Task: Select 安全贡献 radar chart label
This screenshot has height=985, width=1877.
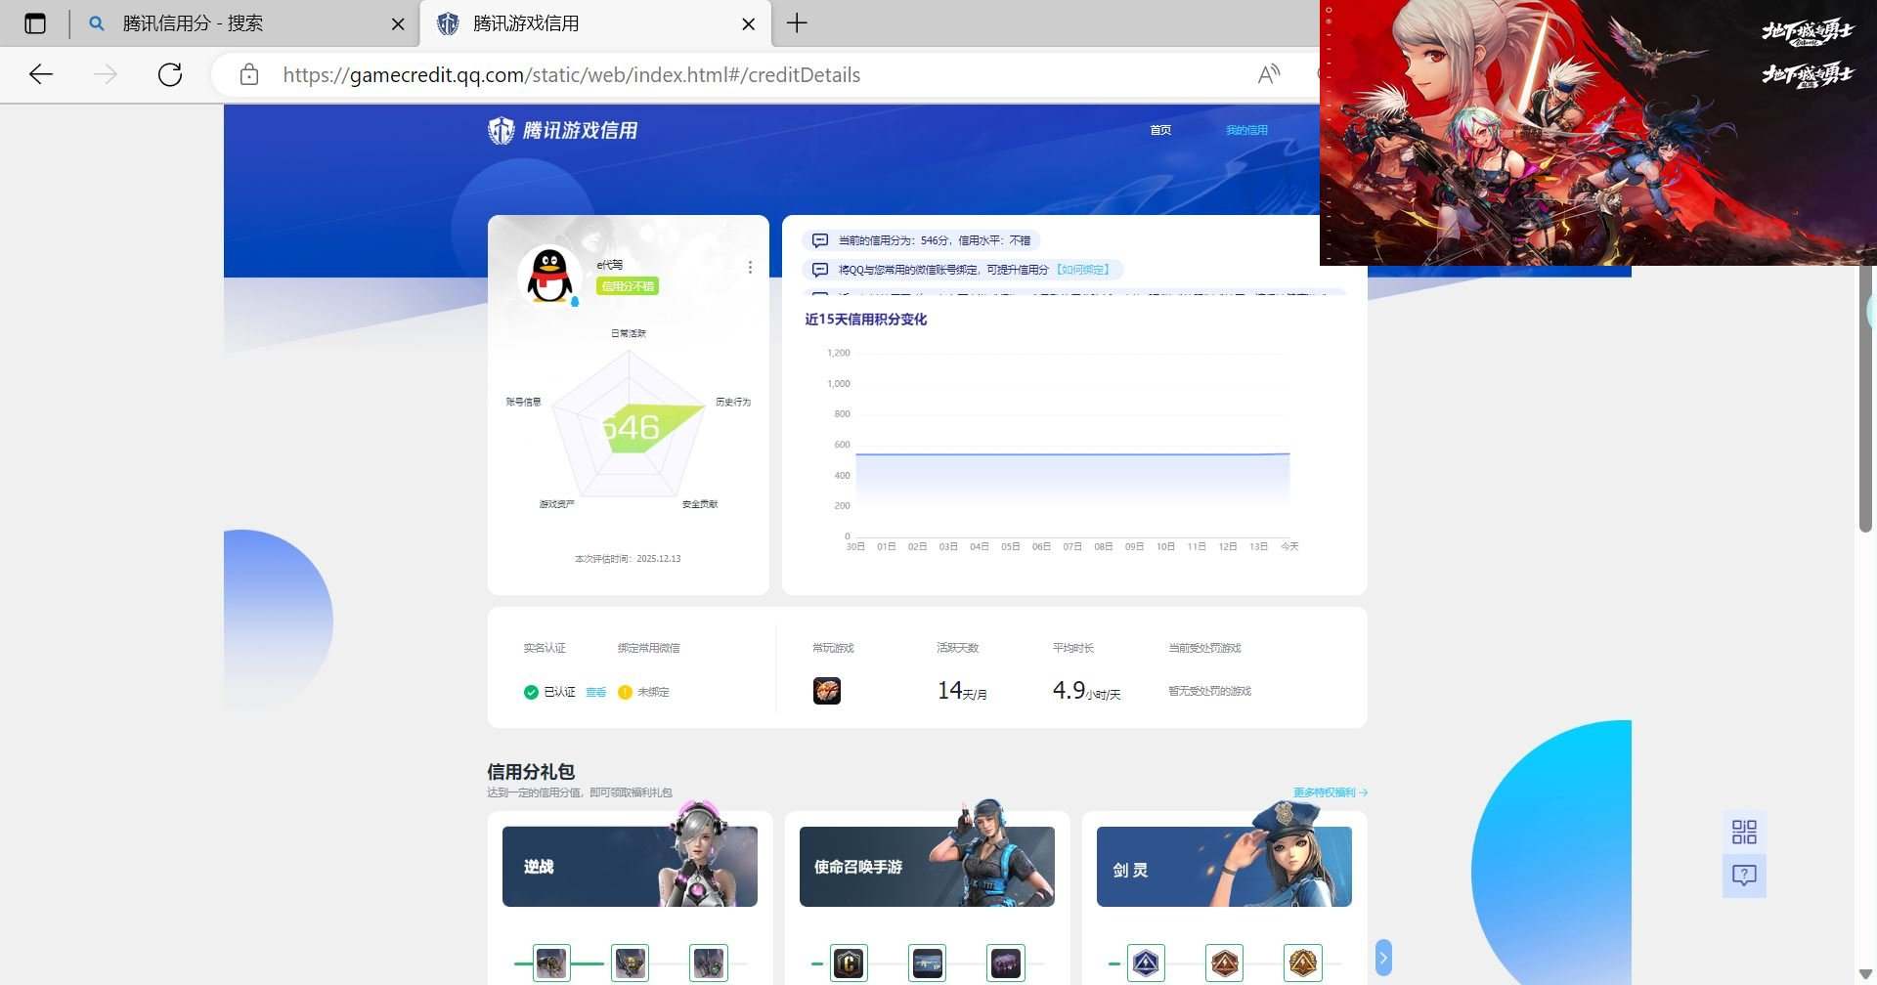Action: 700,504
